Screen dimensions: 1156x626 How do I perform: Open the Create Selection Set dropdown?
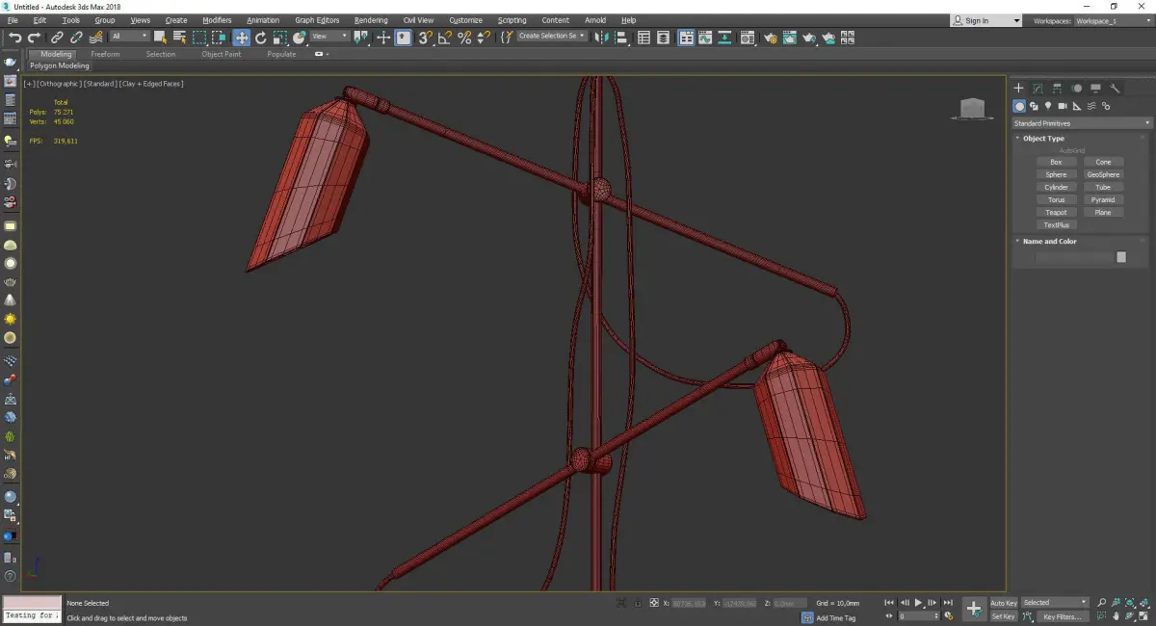tap(552, 36)
